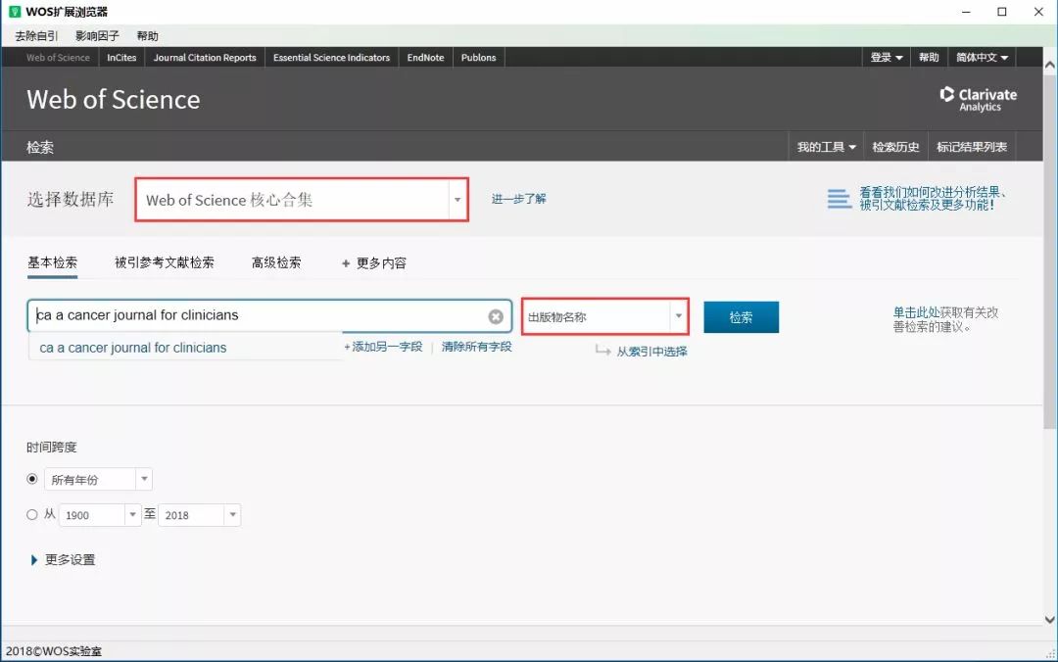This screenshot has height=662, width=1058.
Task: Click the plus icon for 更多内容
Action: tap(345, 263)
